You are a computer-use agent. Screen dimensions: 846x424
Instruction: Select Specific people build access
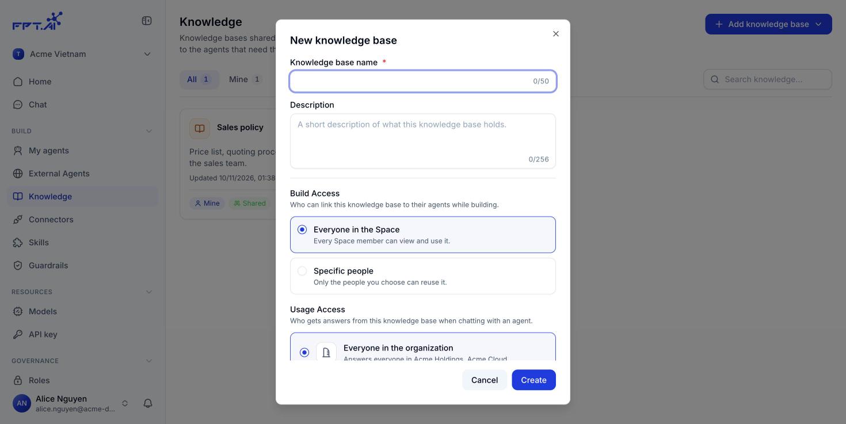click(x=423, y=276)
